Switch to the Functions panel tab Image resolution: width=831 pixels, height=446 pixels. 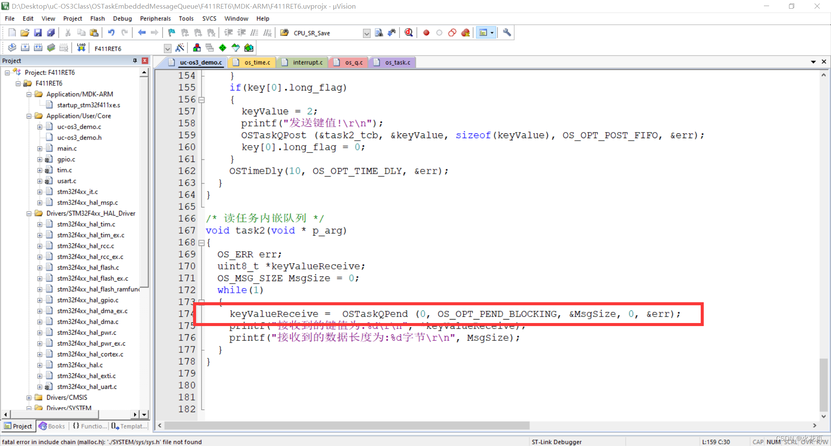coord(90,426)
